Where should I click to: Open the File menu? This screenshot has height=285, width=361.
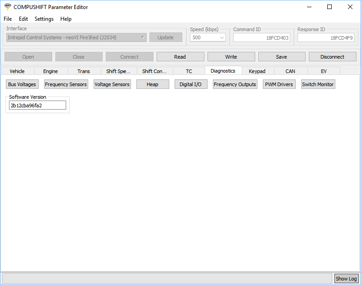pos(8,19)
